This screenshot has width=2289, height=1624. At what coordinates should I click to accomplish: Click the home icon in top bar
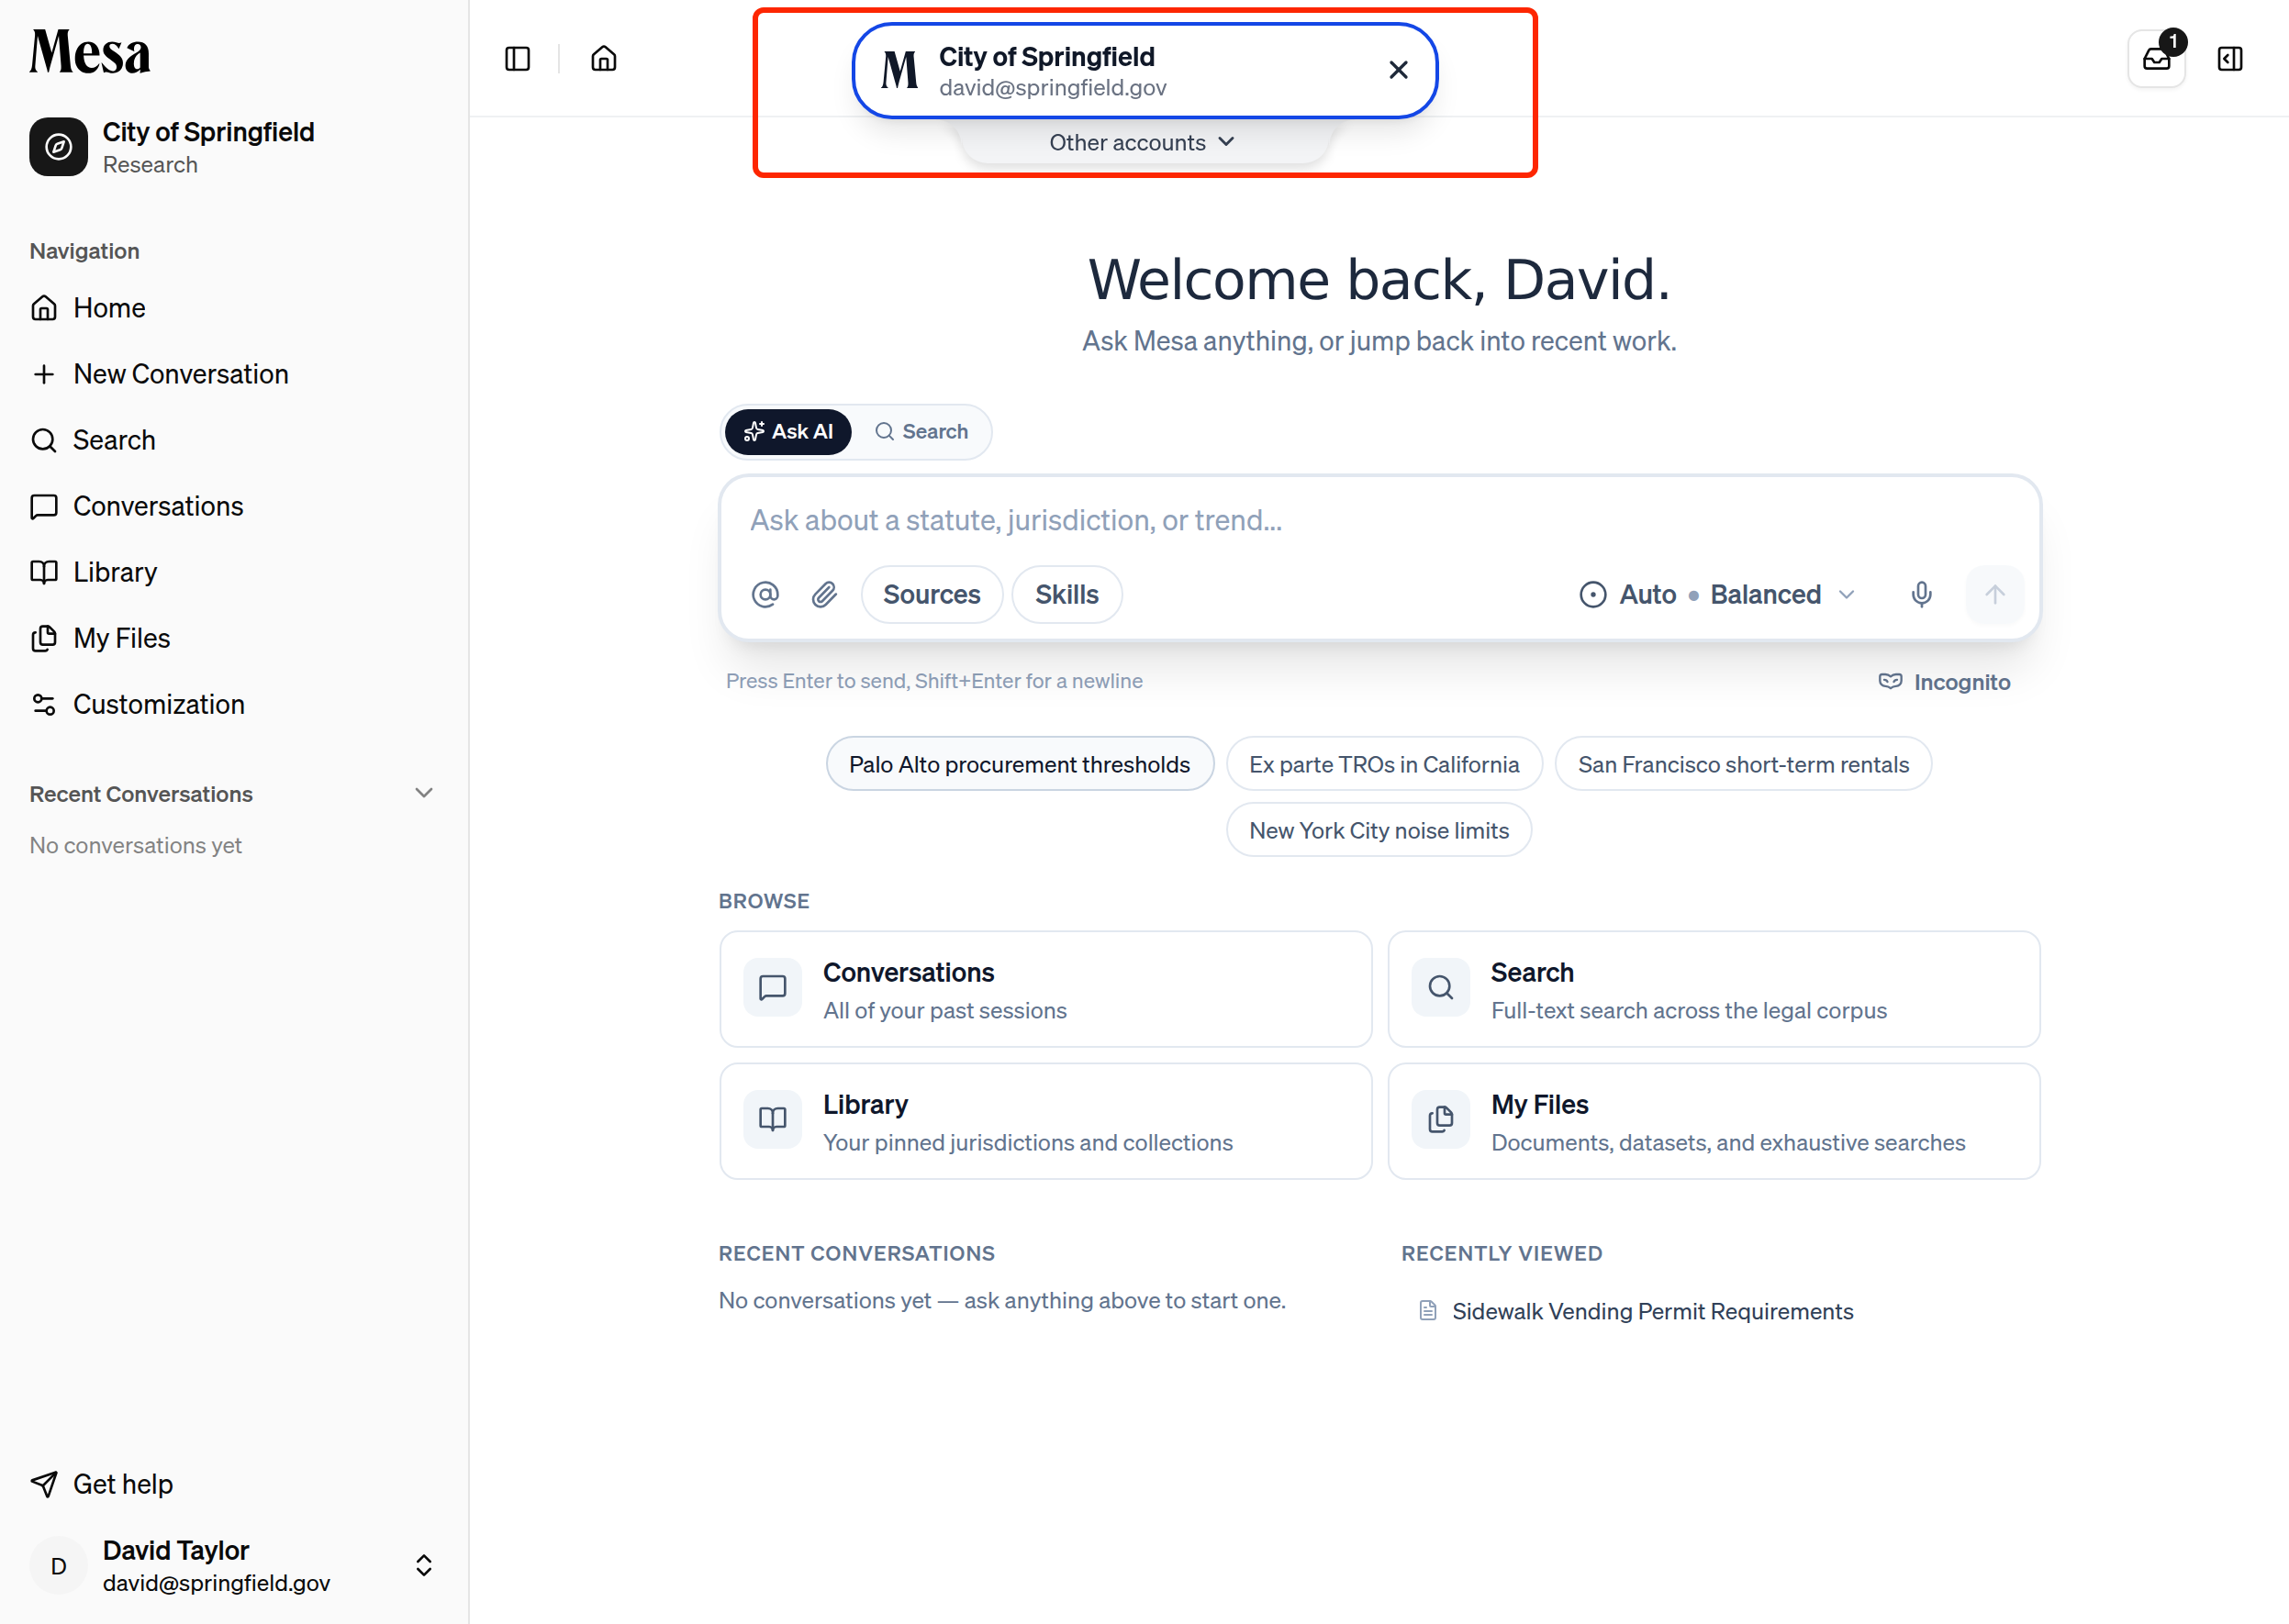(603, 59)
